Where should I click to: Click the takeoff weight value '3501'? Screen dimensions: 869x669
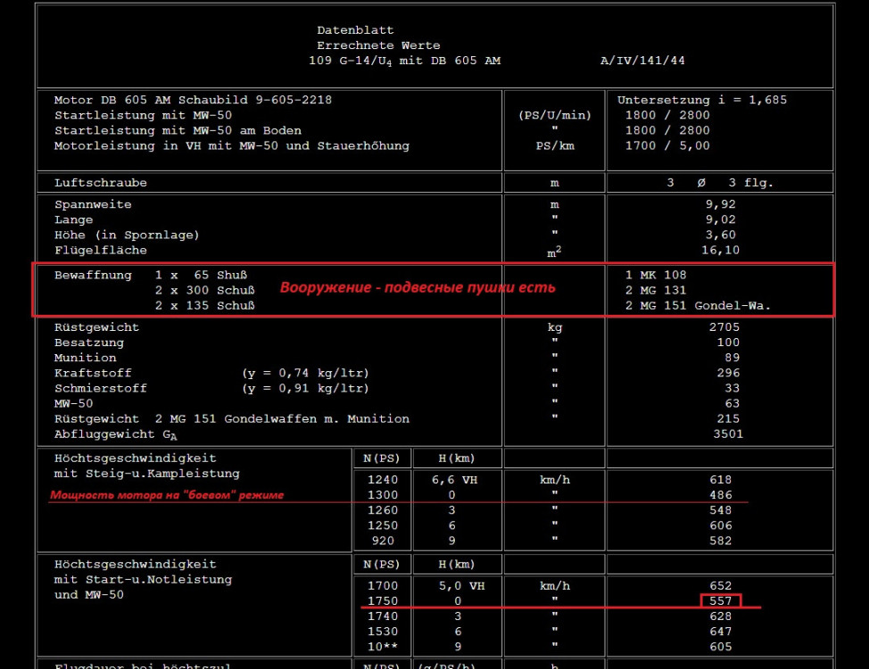click(x=728, y=434)
